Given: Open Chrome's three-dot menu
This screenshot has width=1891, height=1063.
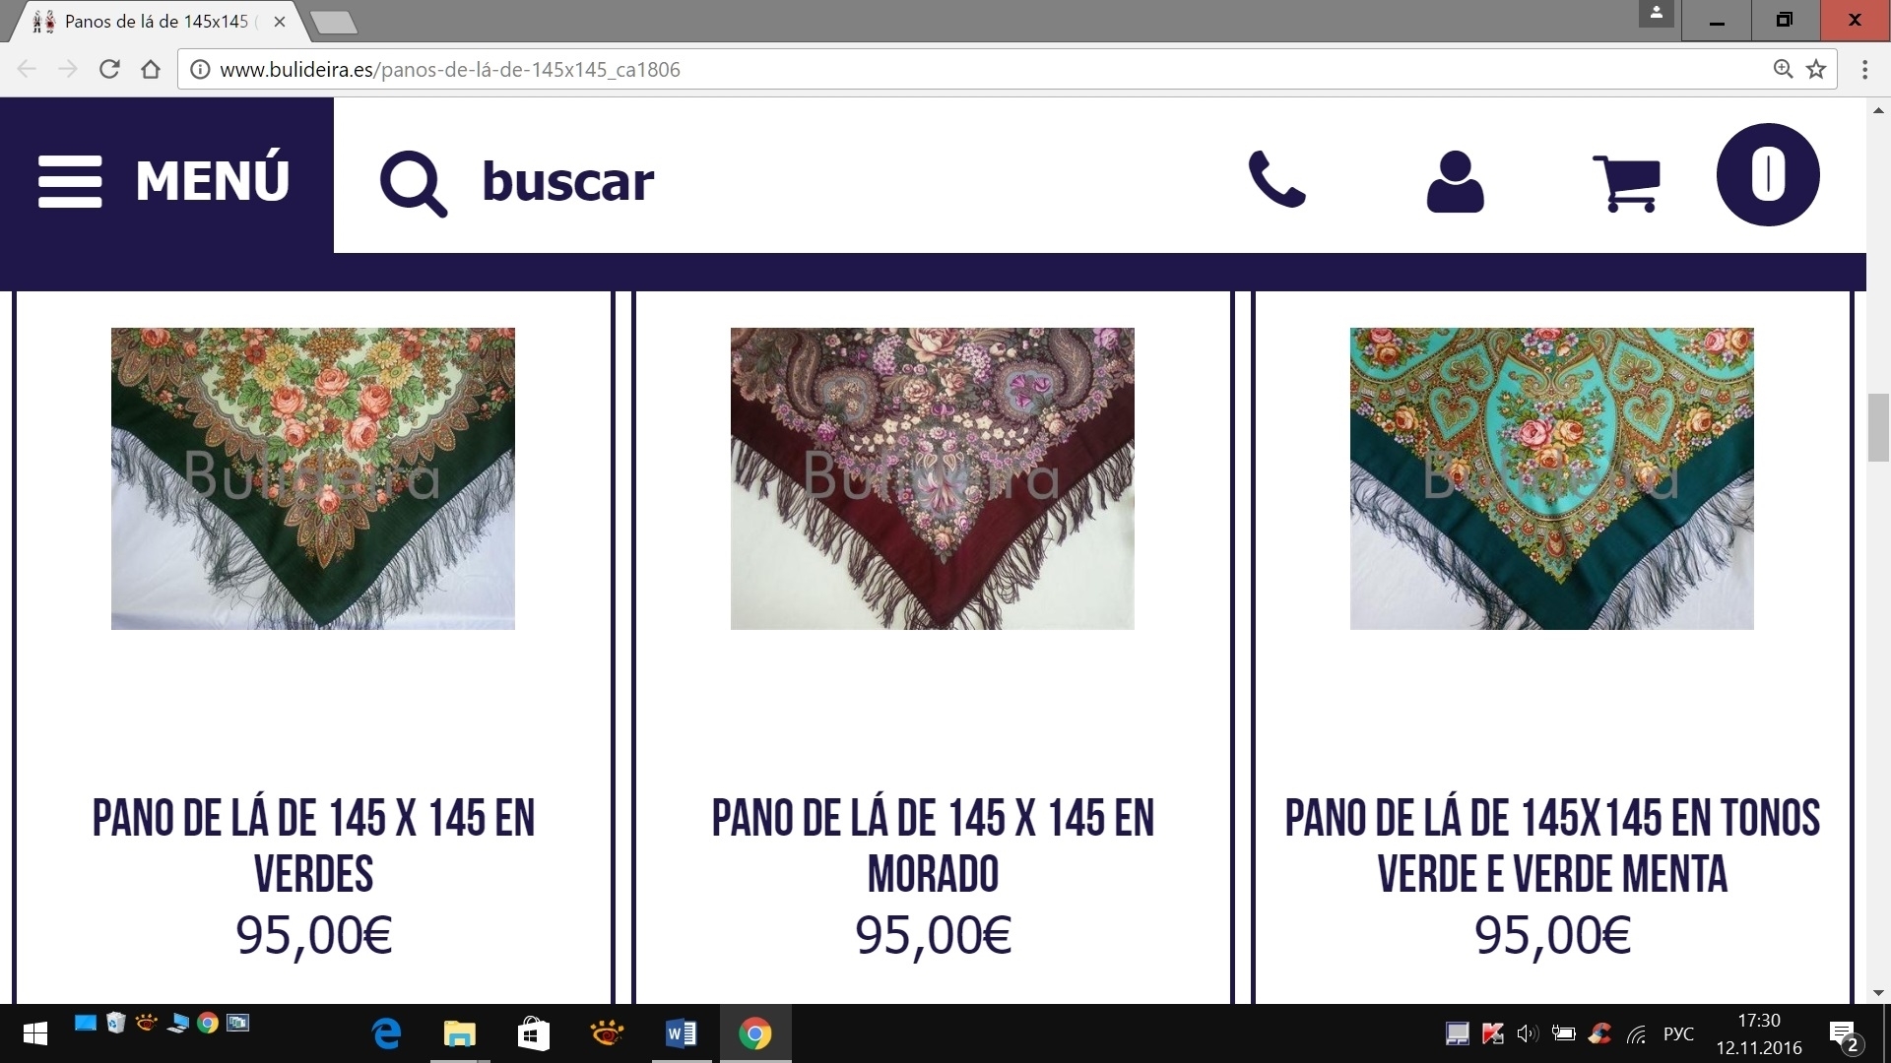Looking at the screenshot, I should 1864,69.
